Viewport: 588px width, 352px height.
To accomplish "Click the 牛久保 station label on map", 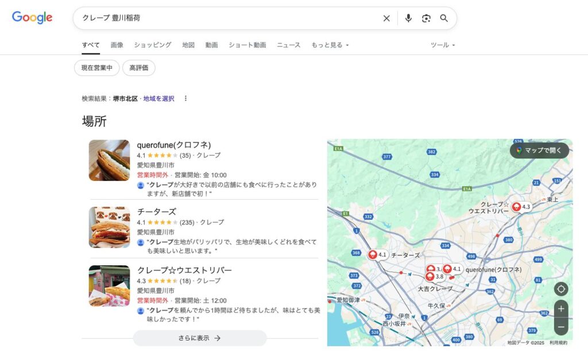I will [436, 306].
